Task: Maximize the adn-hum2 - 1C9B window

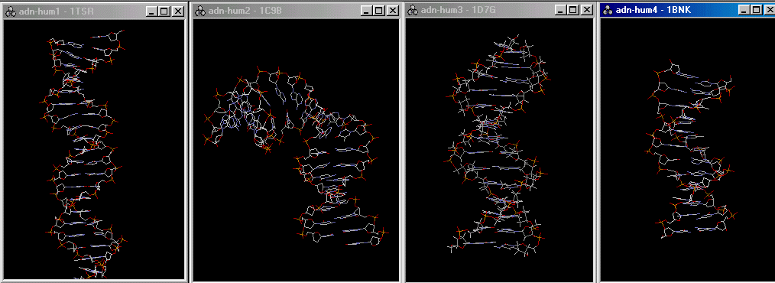Action: click(x=378, y=11)
